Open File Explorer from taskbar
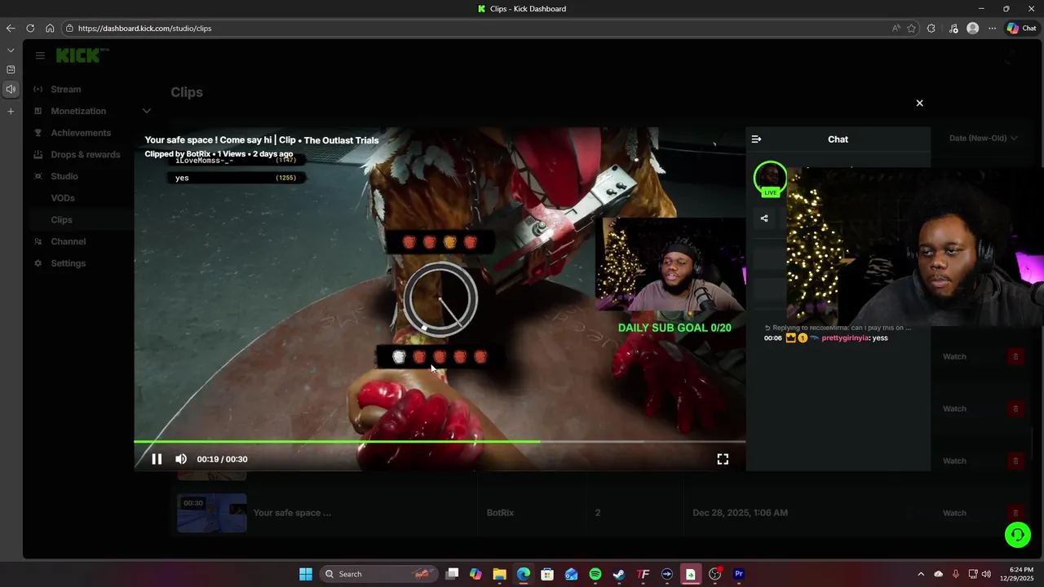The image size is (1044, 587). pos(499,574)
